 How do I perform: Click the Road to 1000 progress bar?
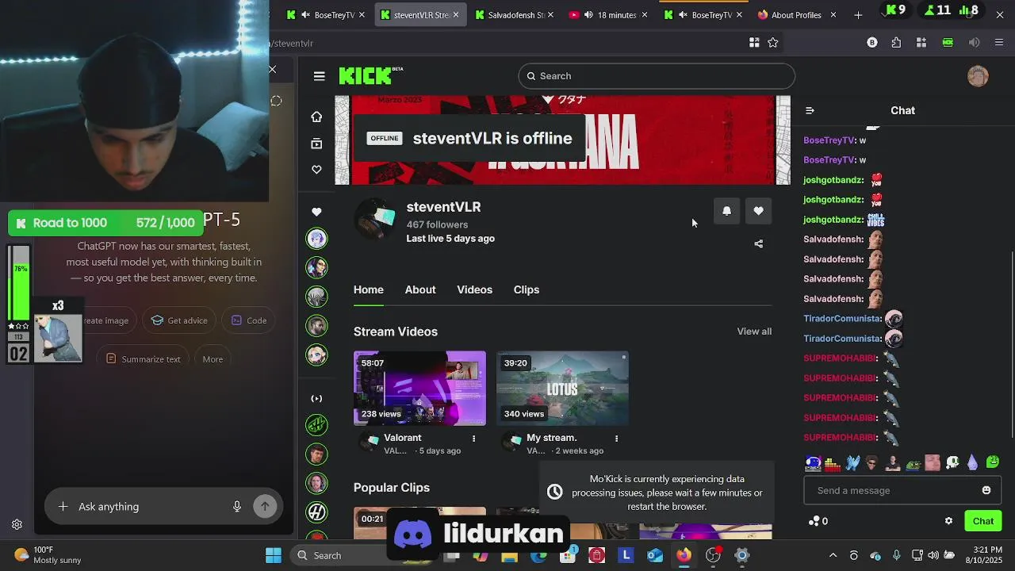105,223
